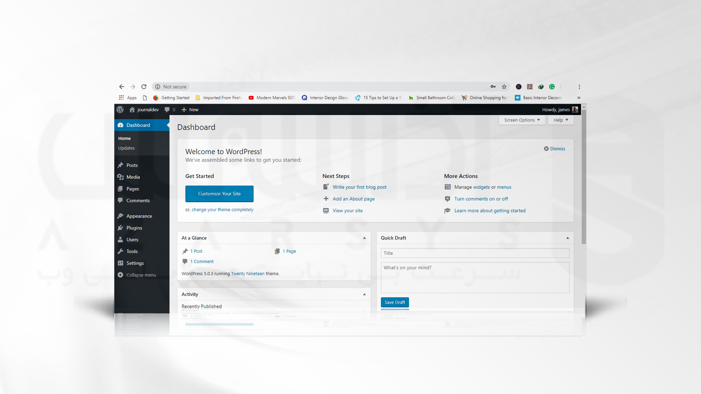
Task: Click Dashboard Home menu item
Action: pos(124,138)
